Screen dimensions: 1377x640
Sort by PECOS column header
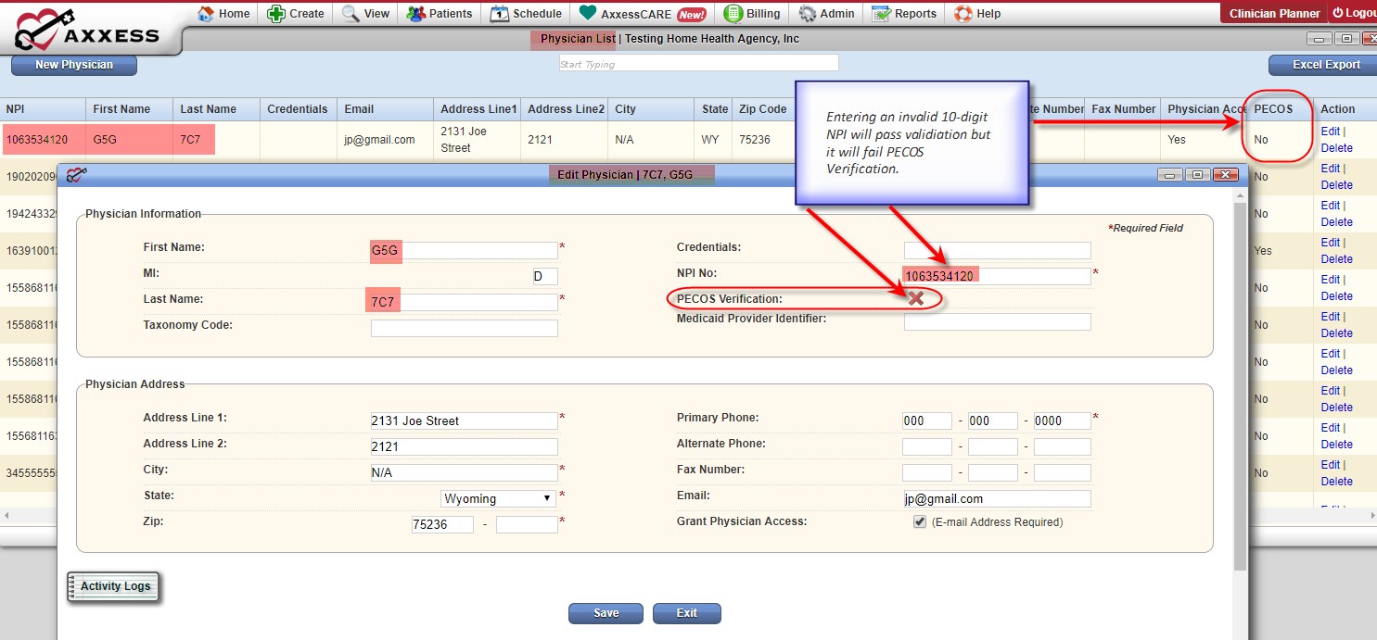point(1280,109)
